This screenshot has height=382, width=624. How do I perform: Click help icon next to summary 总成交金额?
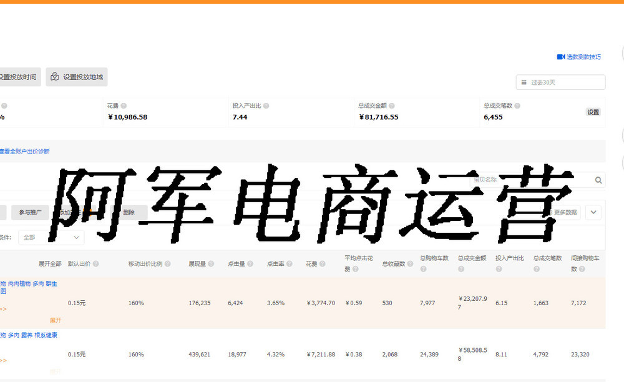pos(392,106)
